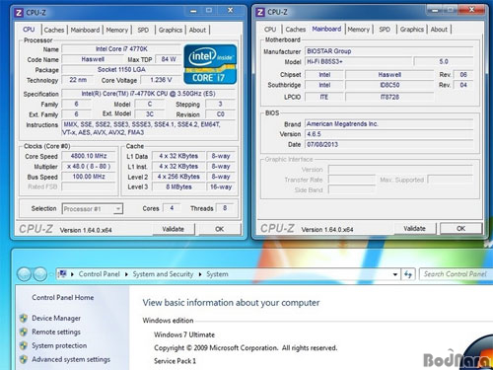The image size is (493, 370).
Task: Click the CPU-Z app icon in right window title bar
Action: tap(260, 12)
